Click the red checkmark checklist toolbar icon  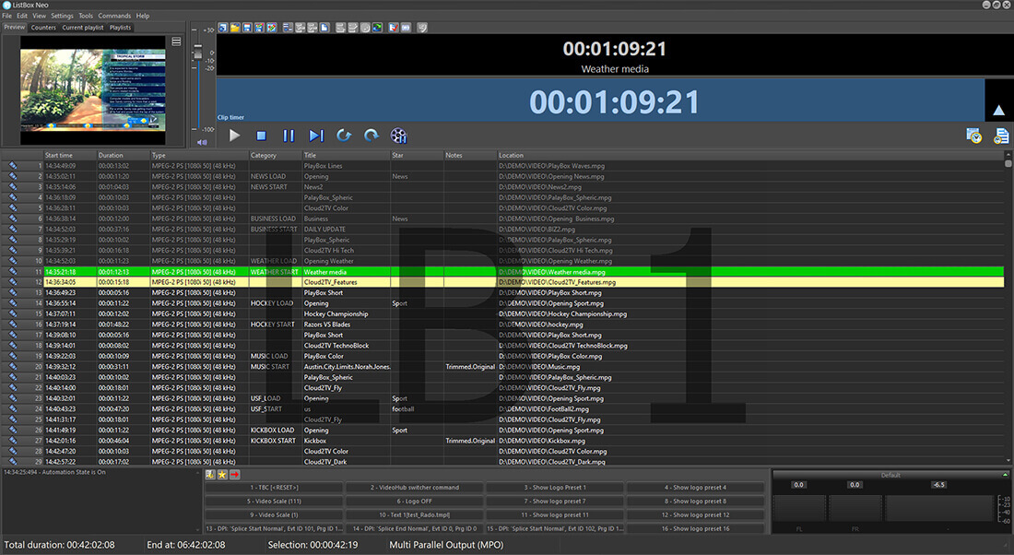click(x=394, y=28)
